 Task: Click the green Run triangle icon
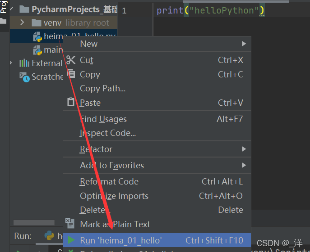tap(71, 240)
